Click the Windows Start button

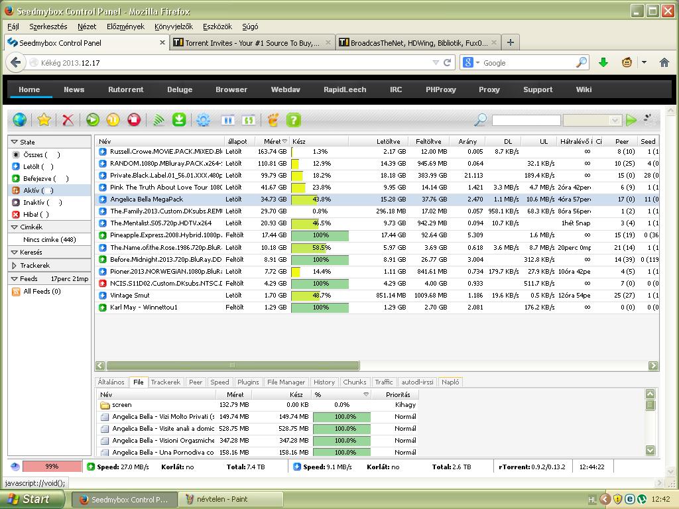(x=31, y=499)
